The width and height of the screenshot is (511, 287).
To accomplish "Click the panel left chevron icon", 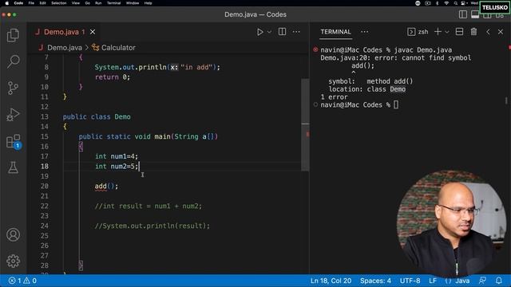I will (x=488, y=32).
